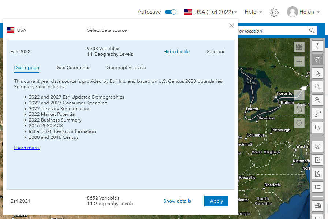This screenshot has height=219, width=328.
Task: Select the pin location tool
Action: (x=318, y=46)
